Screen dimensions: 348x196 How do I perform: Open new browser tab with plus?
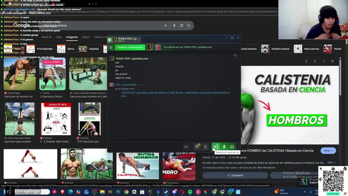pos(96,4)
